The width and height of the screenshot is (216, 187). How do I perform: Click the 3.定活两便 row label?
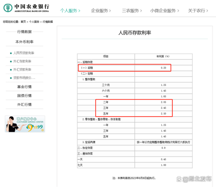89,142
